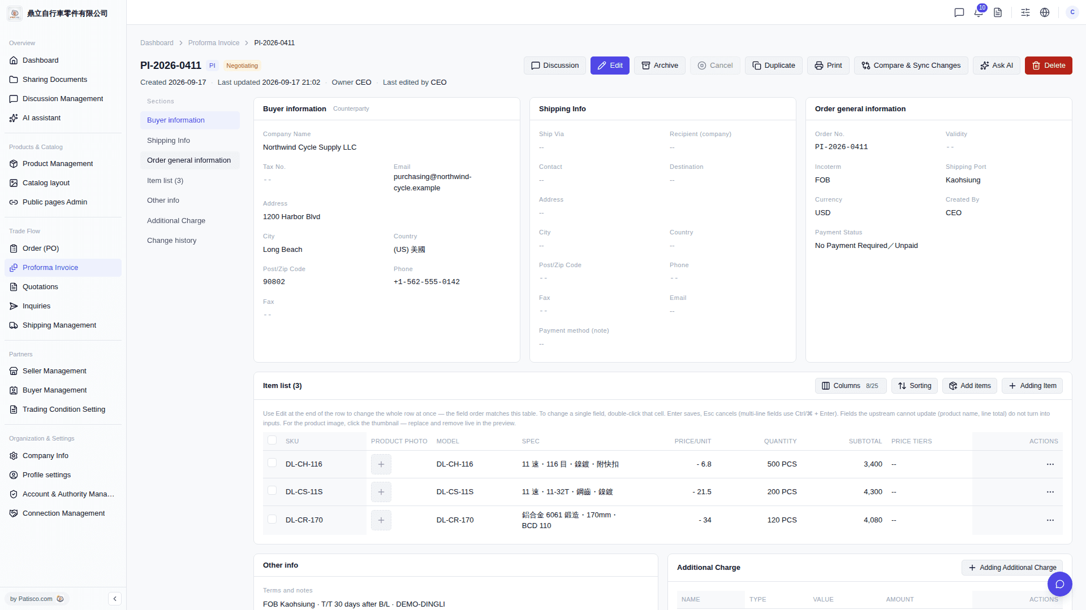Open the Columns 8/25 selector
Image resolution: width=1086 pixels, height=610 pixels.
[x=851, y=386]
